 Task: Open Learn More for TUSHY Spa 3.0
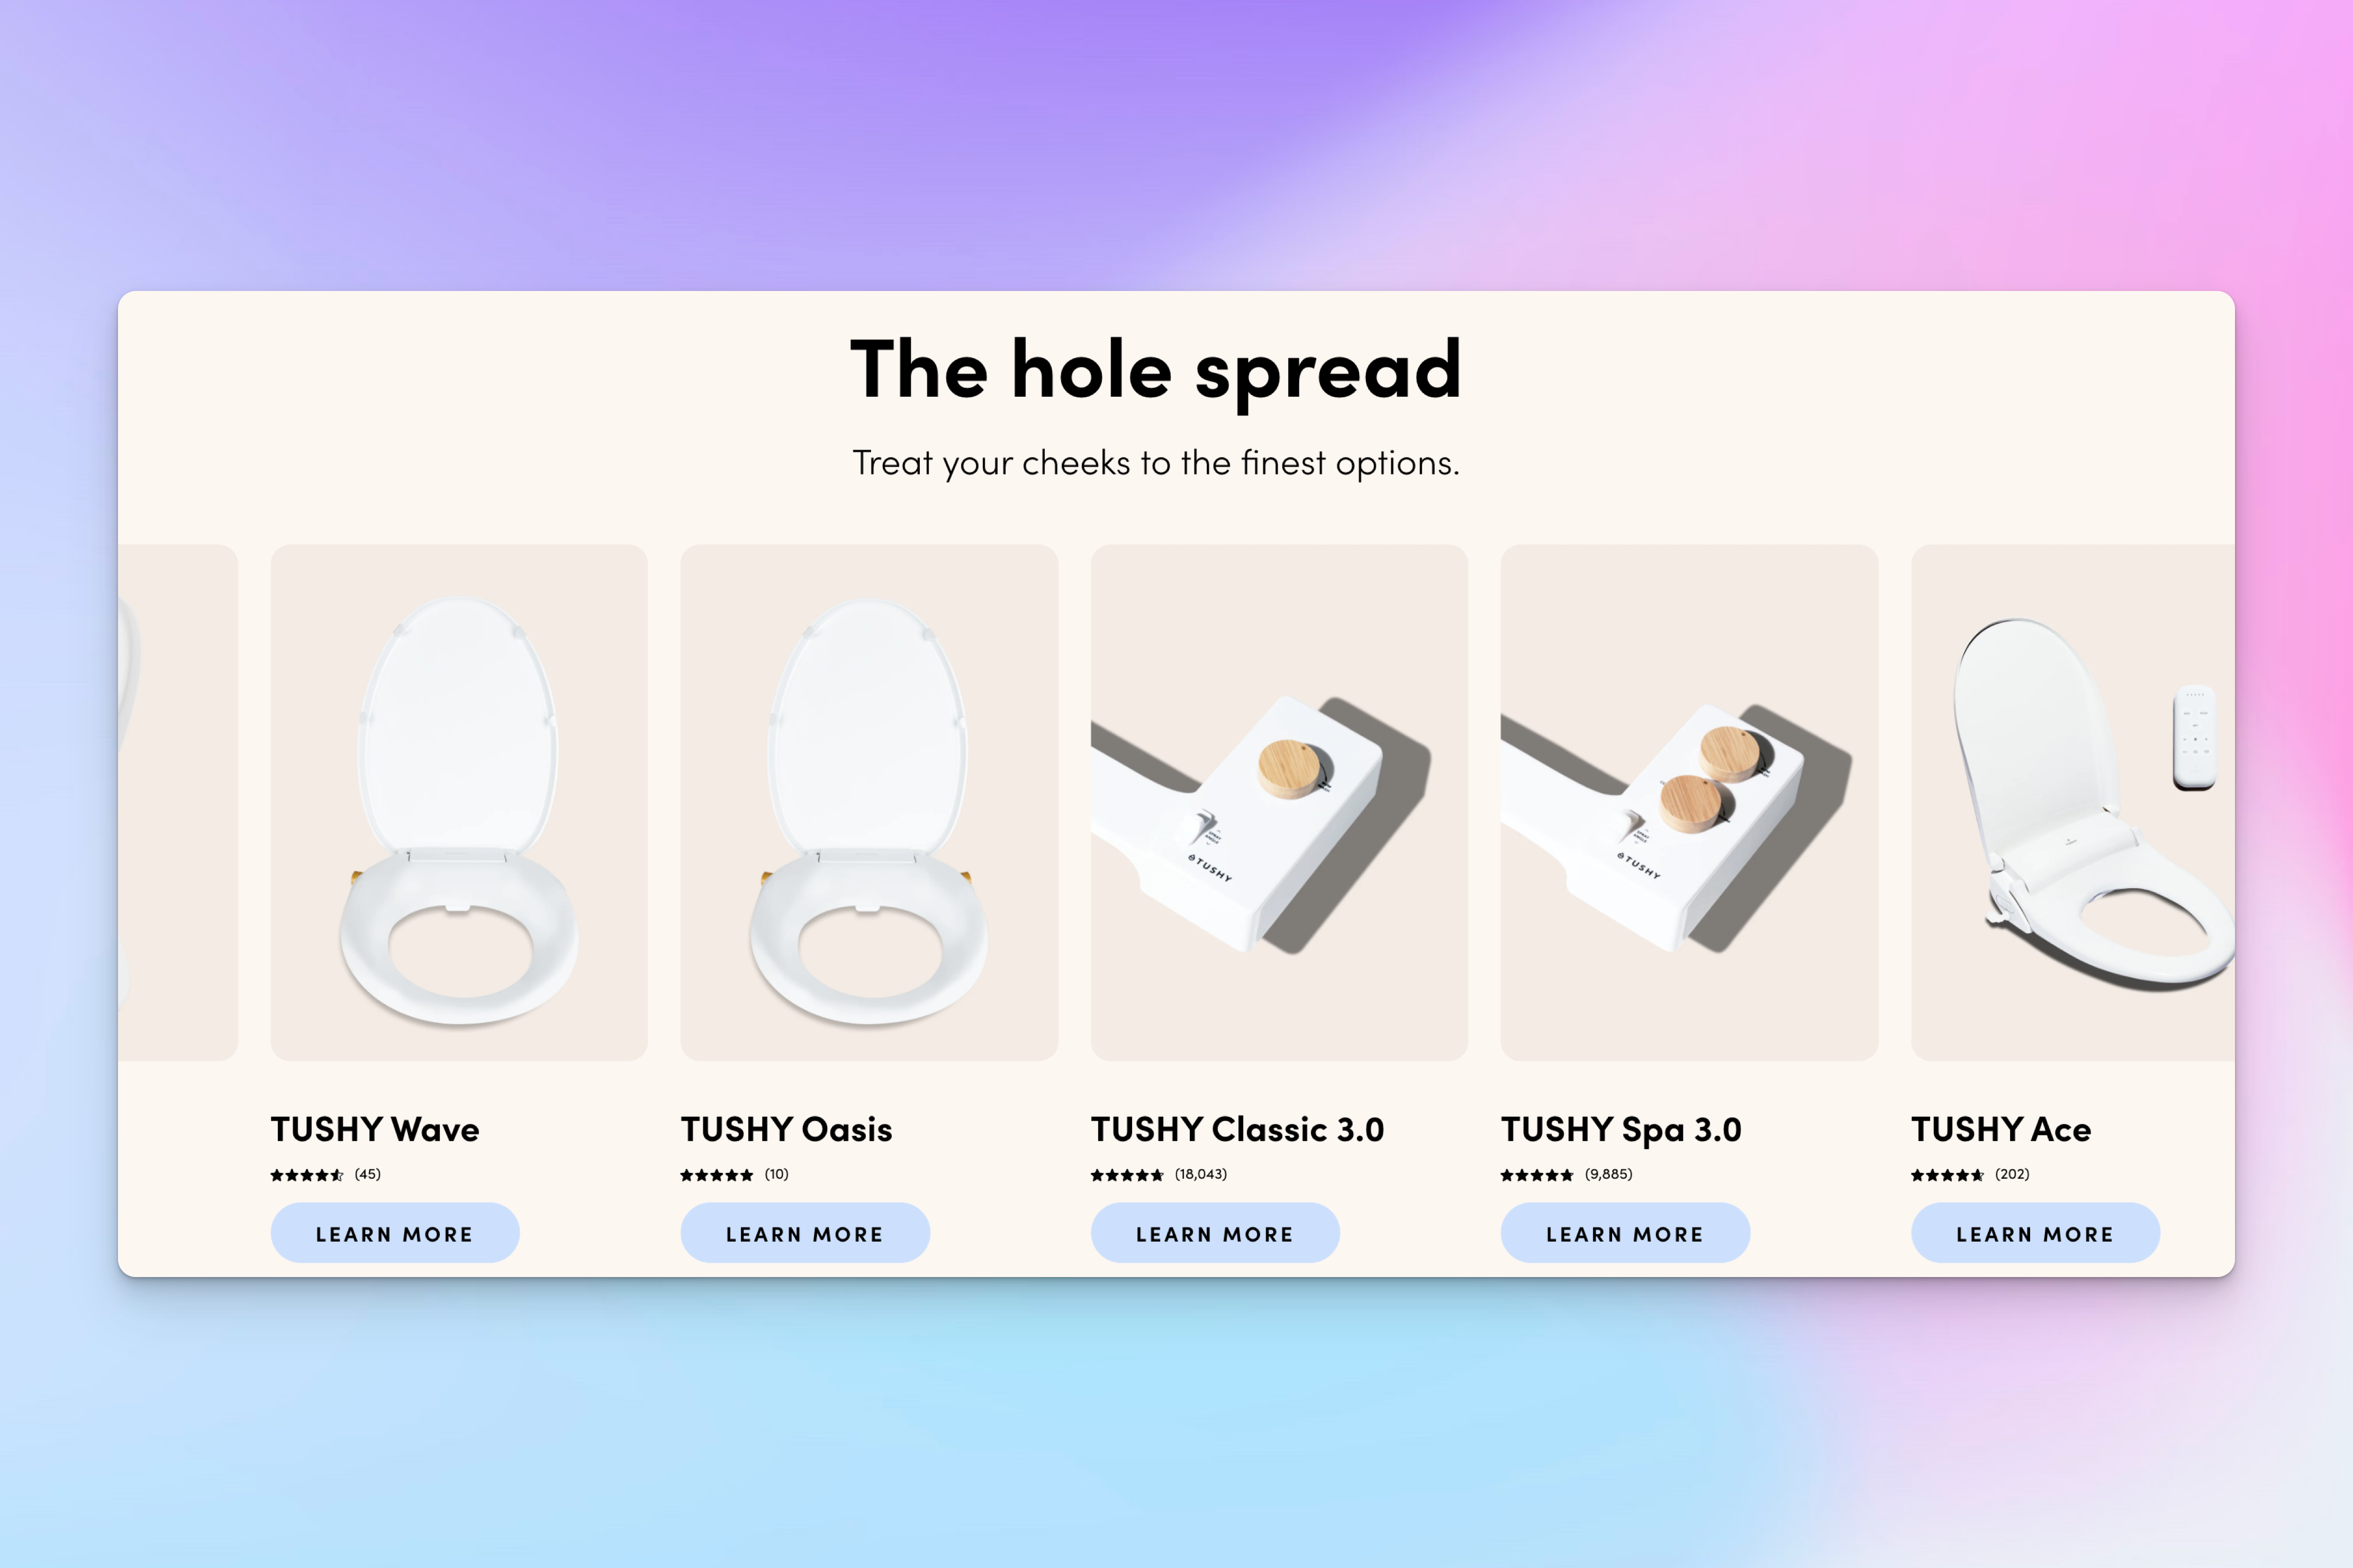[1625, 1233]
